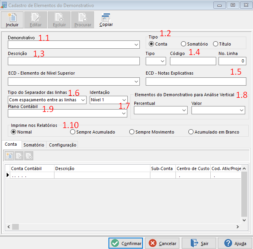Image resolution: width=253 pixels, height=249 pixels.
Task: Click the grid's scroll left arrow
Action: point(9,227)
